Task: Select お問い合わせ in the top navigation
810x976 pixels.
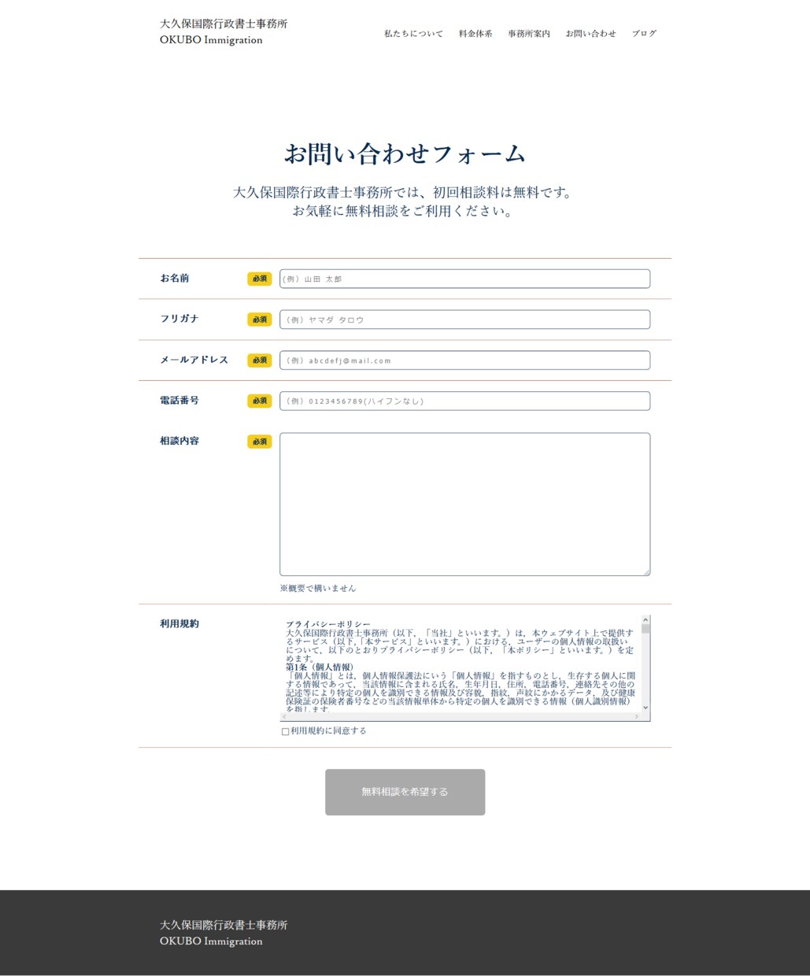Action: click(590, 34)
